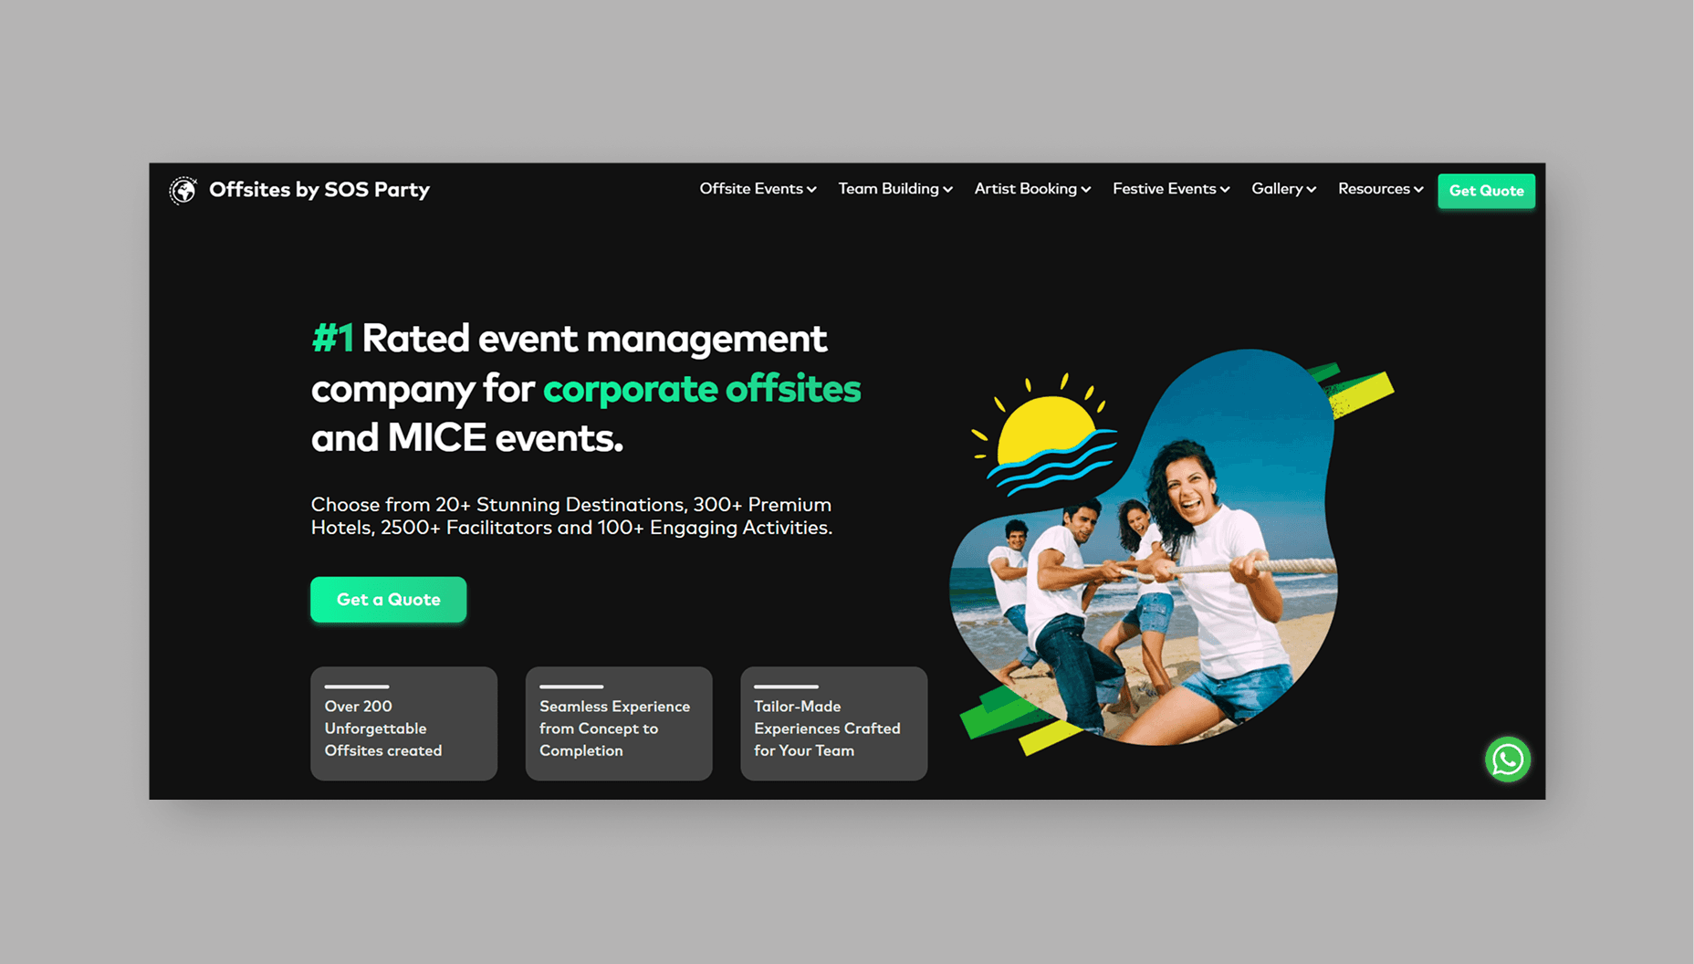Select the Over 200 Unforgettable Offsites card
This screenshot has height=964, width=1694.
pos(404,723)
